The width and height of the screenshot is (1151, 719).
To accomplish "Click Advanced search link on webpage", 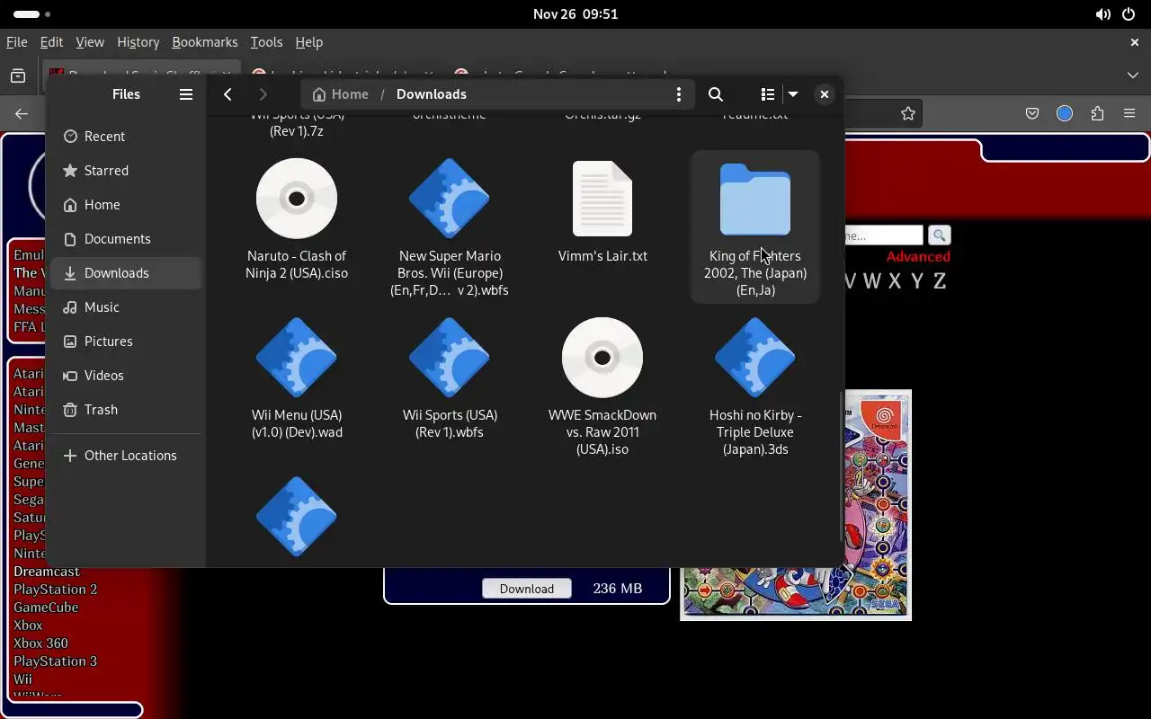I will [x=918, y=256].
